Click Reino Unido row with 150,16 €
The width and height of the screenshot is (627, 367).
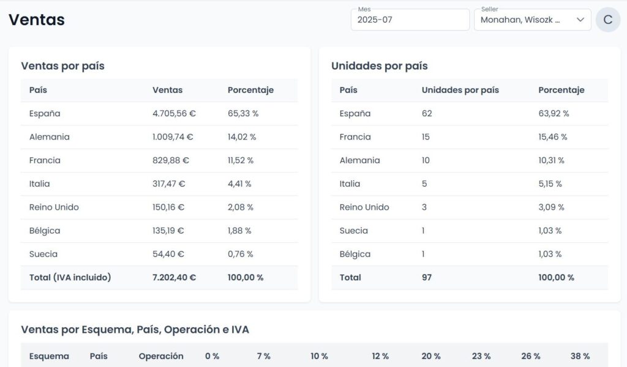[x=159, y=207]
